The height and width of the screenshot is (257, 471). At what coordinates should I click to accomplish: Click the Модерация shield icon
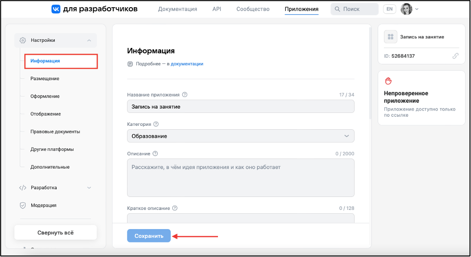pyautogui.click(x=23, y=206)
